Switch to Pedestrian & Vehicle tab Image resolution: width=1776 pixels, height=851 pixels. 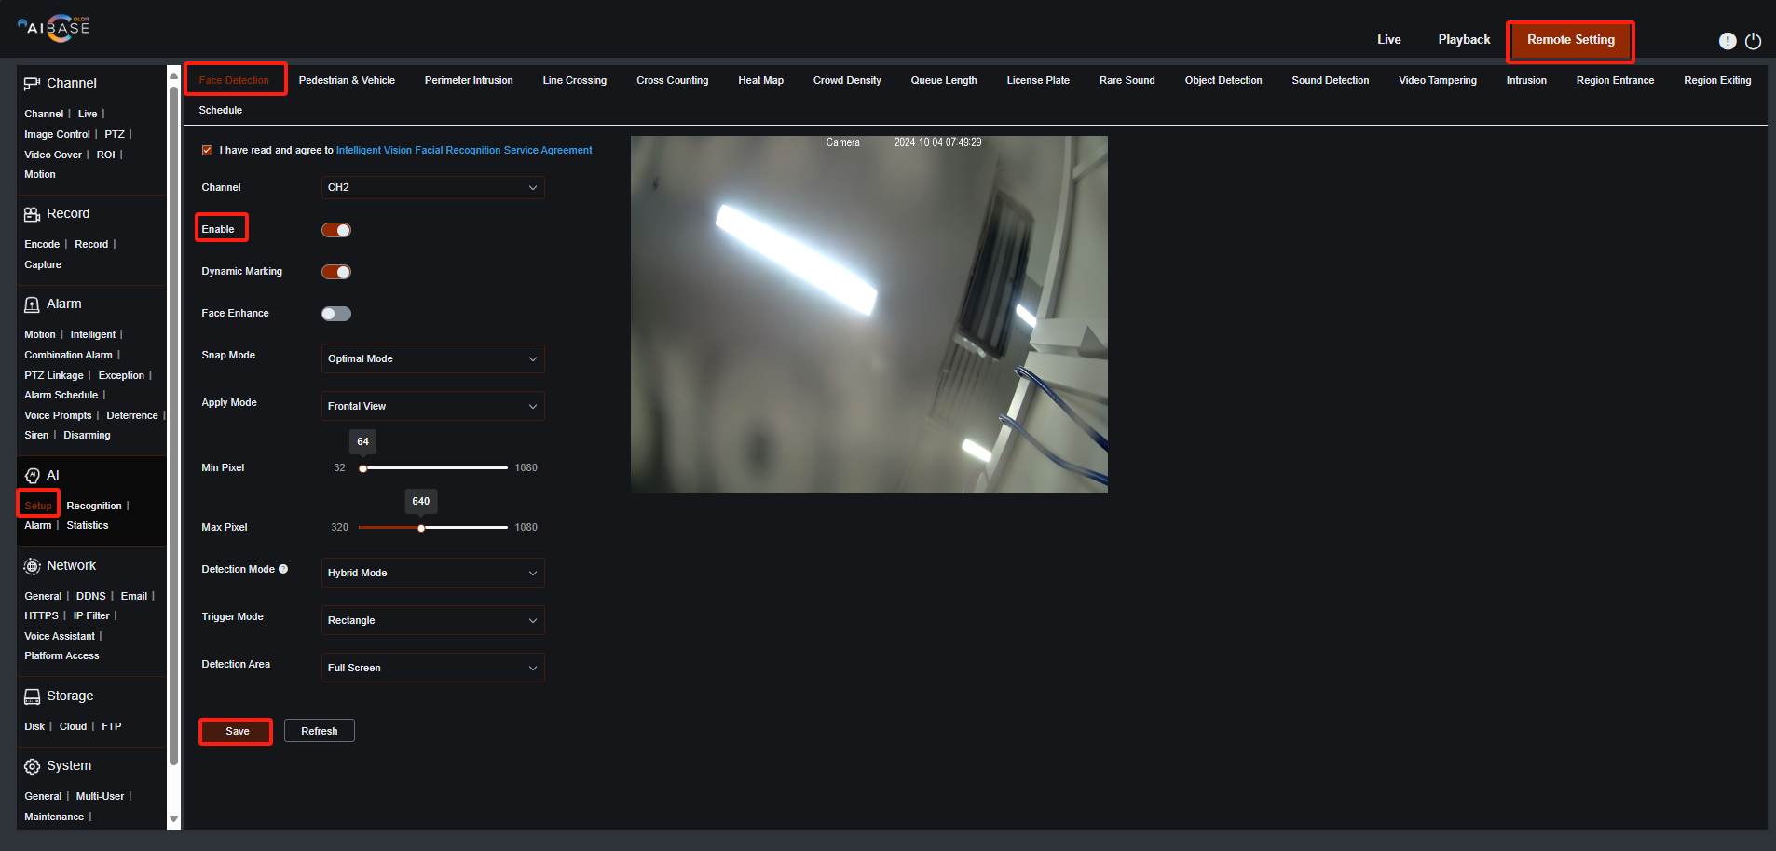[347, 80]
